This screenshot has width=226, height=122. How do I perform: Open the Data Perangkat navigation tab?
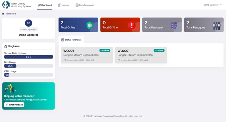(x=85, y=5)
